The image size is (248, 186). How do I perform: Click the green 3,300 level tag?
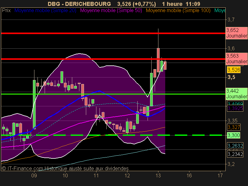coord(234,135)
